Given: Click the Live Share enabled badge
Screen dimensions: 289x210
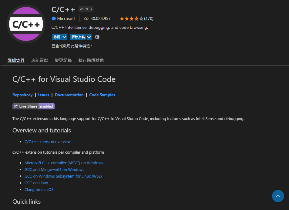Looking at the screenshot, I should pos(33,106).
